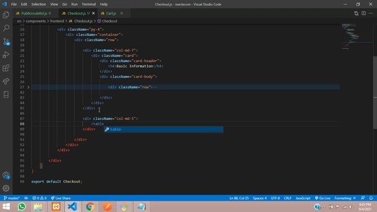Toggle the Formatting status bar item
Image resolution: width=377 pixels, height=212 pixels.
click(345, 198)
